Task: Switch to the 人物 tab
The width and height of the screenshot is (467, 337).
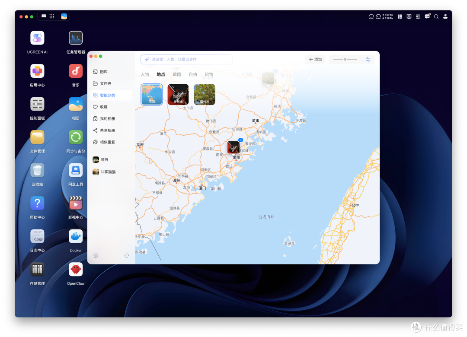Action: pyautogui.click(x=145, y=74)
